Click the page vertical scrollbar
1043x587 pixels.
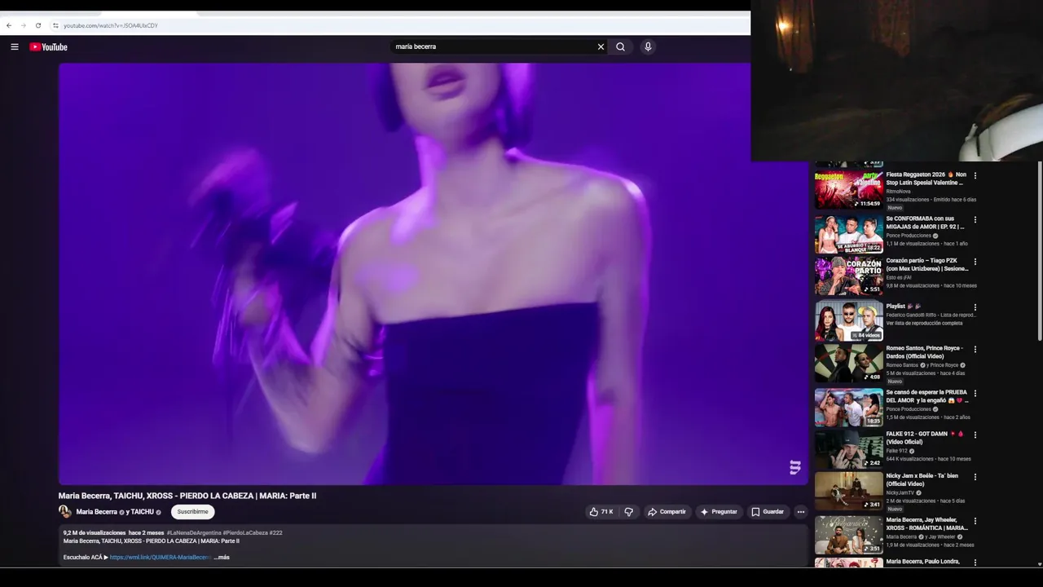[x=1040, y=253]
